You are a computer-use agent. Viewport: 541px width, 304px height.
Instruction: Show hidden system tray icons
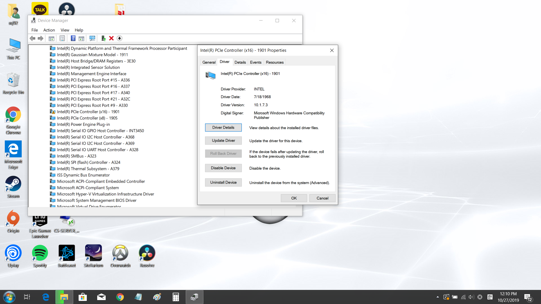438,297
